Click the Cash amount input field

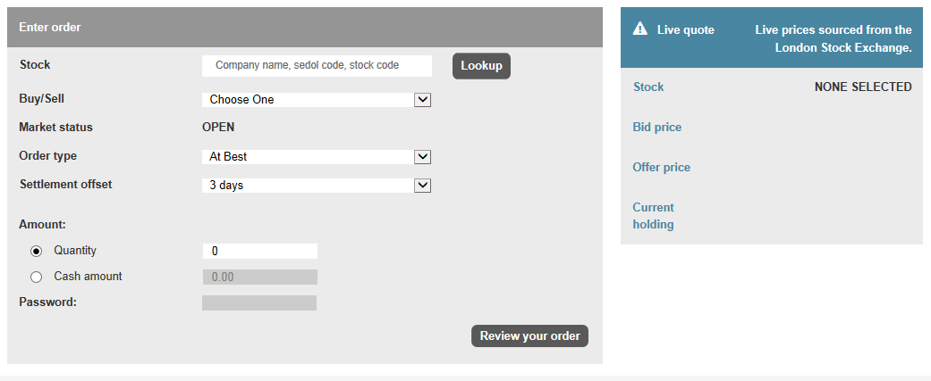[260, 277]
